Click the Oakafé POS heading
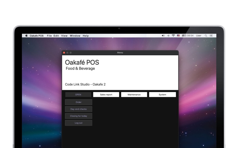The height and width of the screenshot is (148, 237). tap(82, 62)
